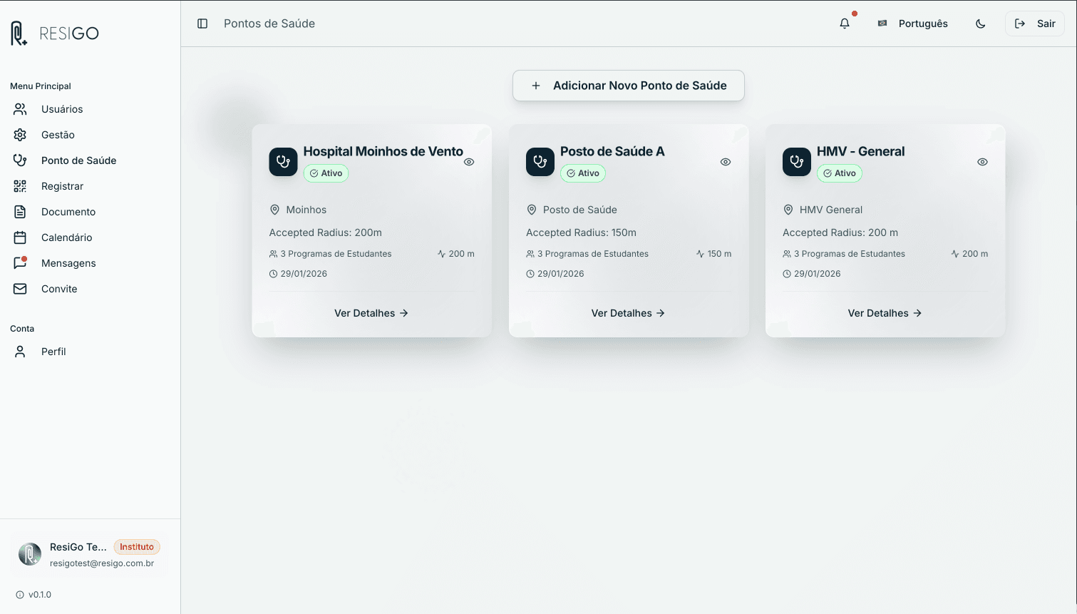
Task: Toggle eye icon on HMV - General card
Action: click(982, 162)
